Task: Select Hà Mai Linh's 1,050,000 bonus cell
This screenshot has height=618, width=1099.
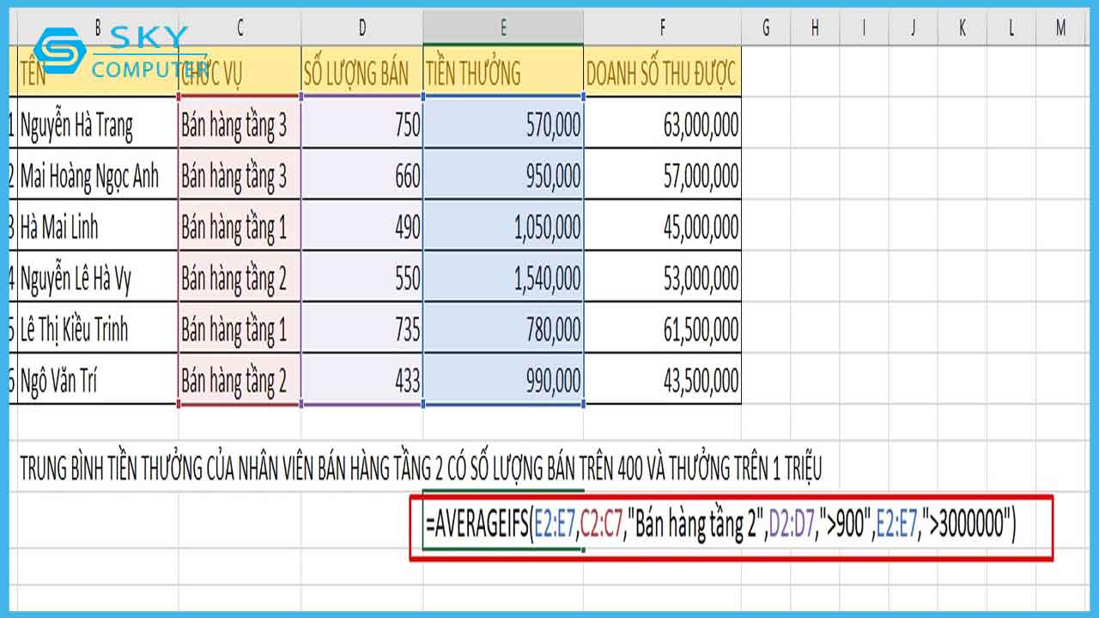Action: click(x=502, y=227)
